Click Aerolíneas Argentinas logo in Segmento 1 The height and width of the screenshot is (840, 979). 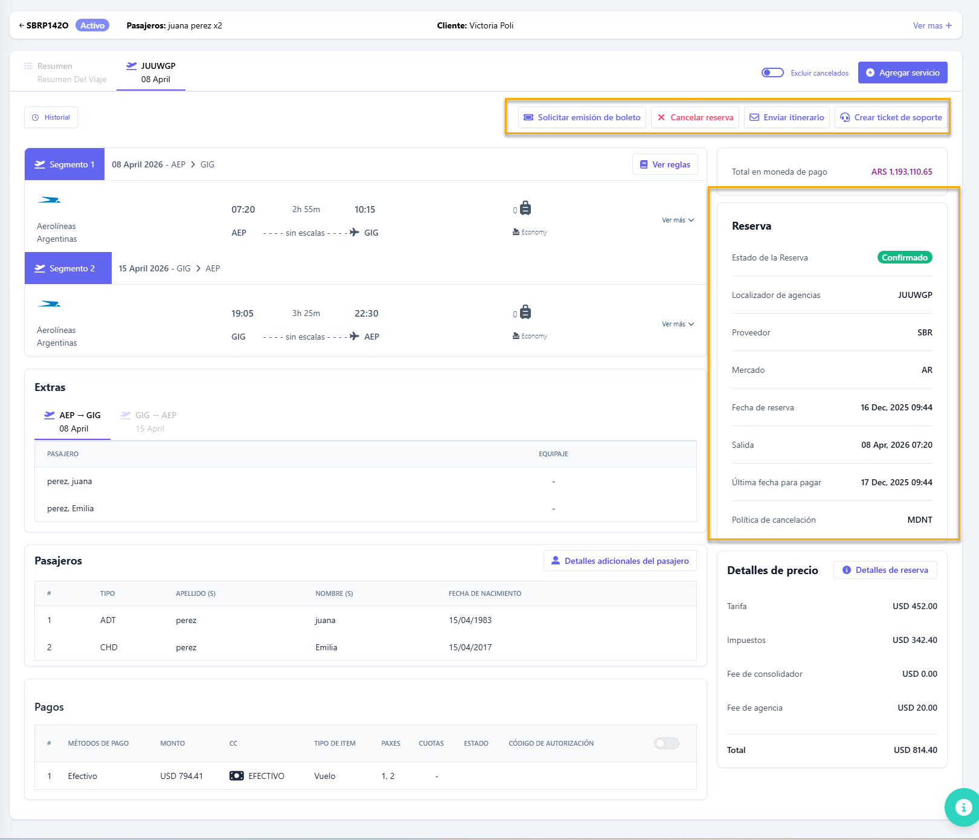click(x=49, y=200)
